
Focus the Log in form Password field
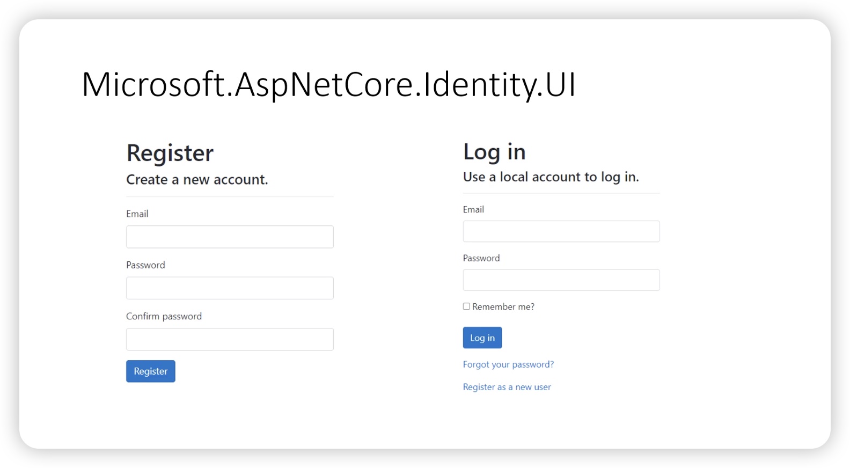point(561,280)
